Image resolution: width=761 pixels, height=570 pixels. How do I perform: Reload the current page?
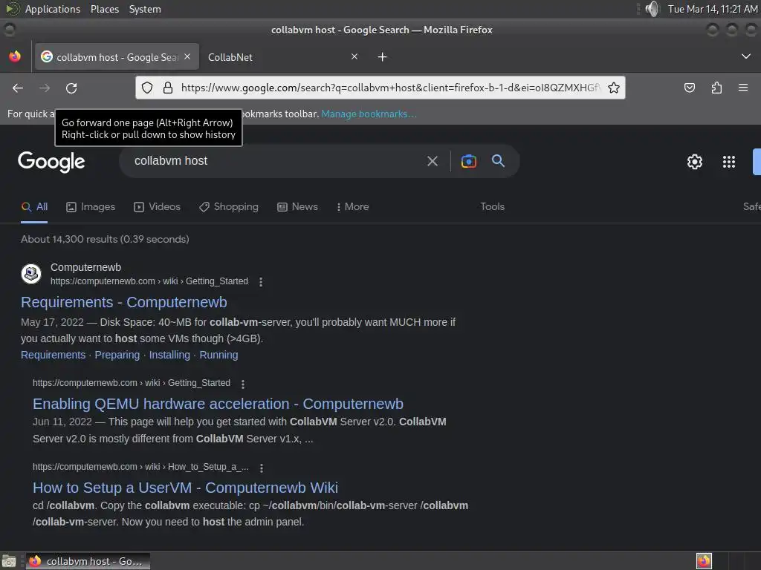pyautogui.click(x=71, y=88)
